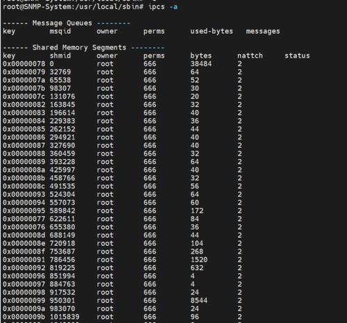Click the bytes value 172
The image size is (347, 323).
click(x=196, y=210)
